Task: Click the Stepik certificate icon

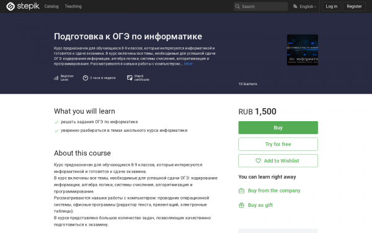Action: (x=130, y=78)
